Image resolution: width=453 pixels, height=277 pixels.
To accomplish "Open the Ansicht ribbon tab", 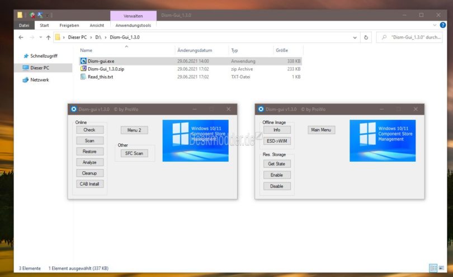I will (97, 25).
